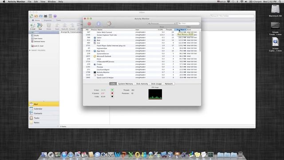This screenshot has width=284, height=160.
Task: Open the Edit menu
Action: [x=36, y=2]
